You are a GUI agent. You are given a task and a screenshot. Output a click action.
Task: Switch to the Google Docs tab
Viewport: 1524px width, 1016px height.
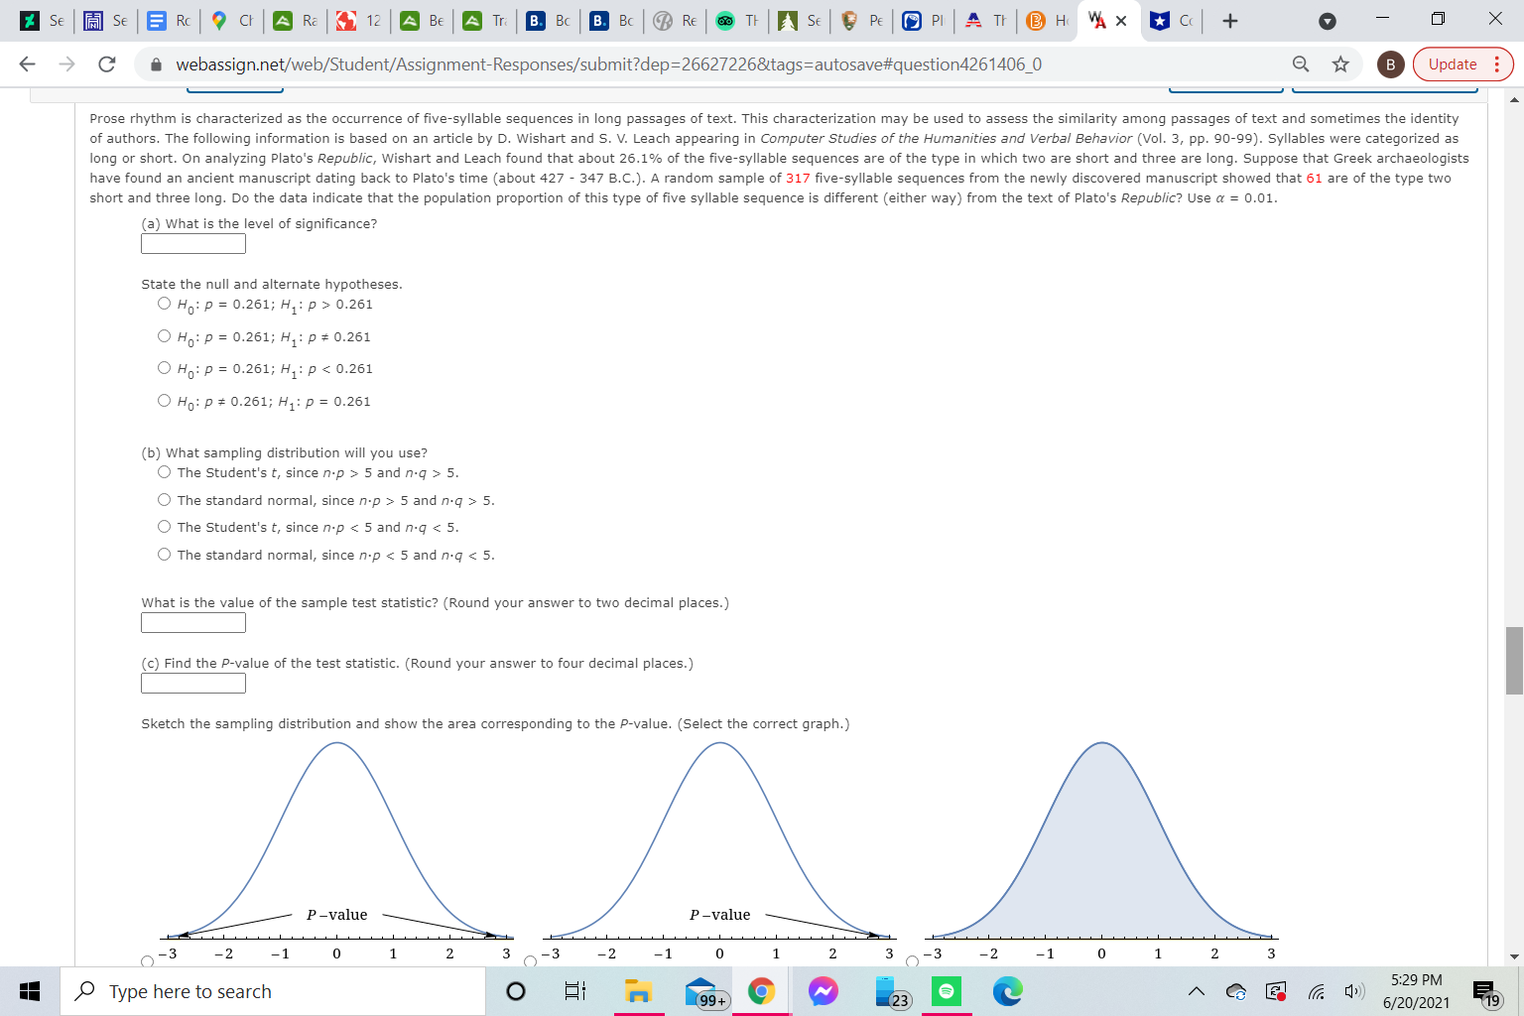click(x=169, y=21)
